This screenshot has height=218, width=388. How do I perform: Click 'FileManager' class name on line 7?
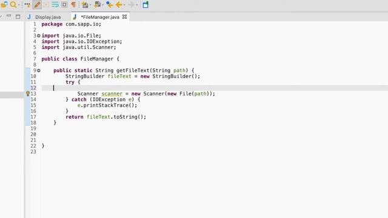click(97, 59)
